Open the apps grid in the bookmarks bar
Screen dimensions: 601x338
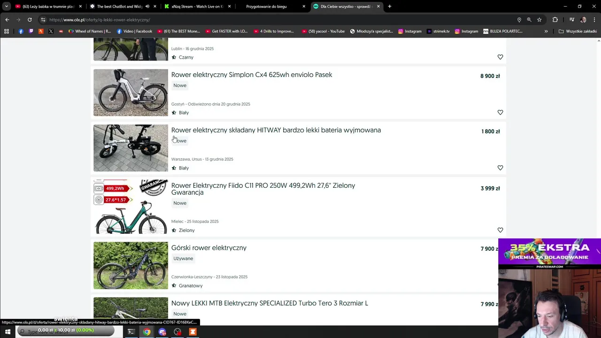7,31
